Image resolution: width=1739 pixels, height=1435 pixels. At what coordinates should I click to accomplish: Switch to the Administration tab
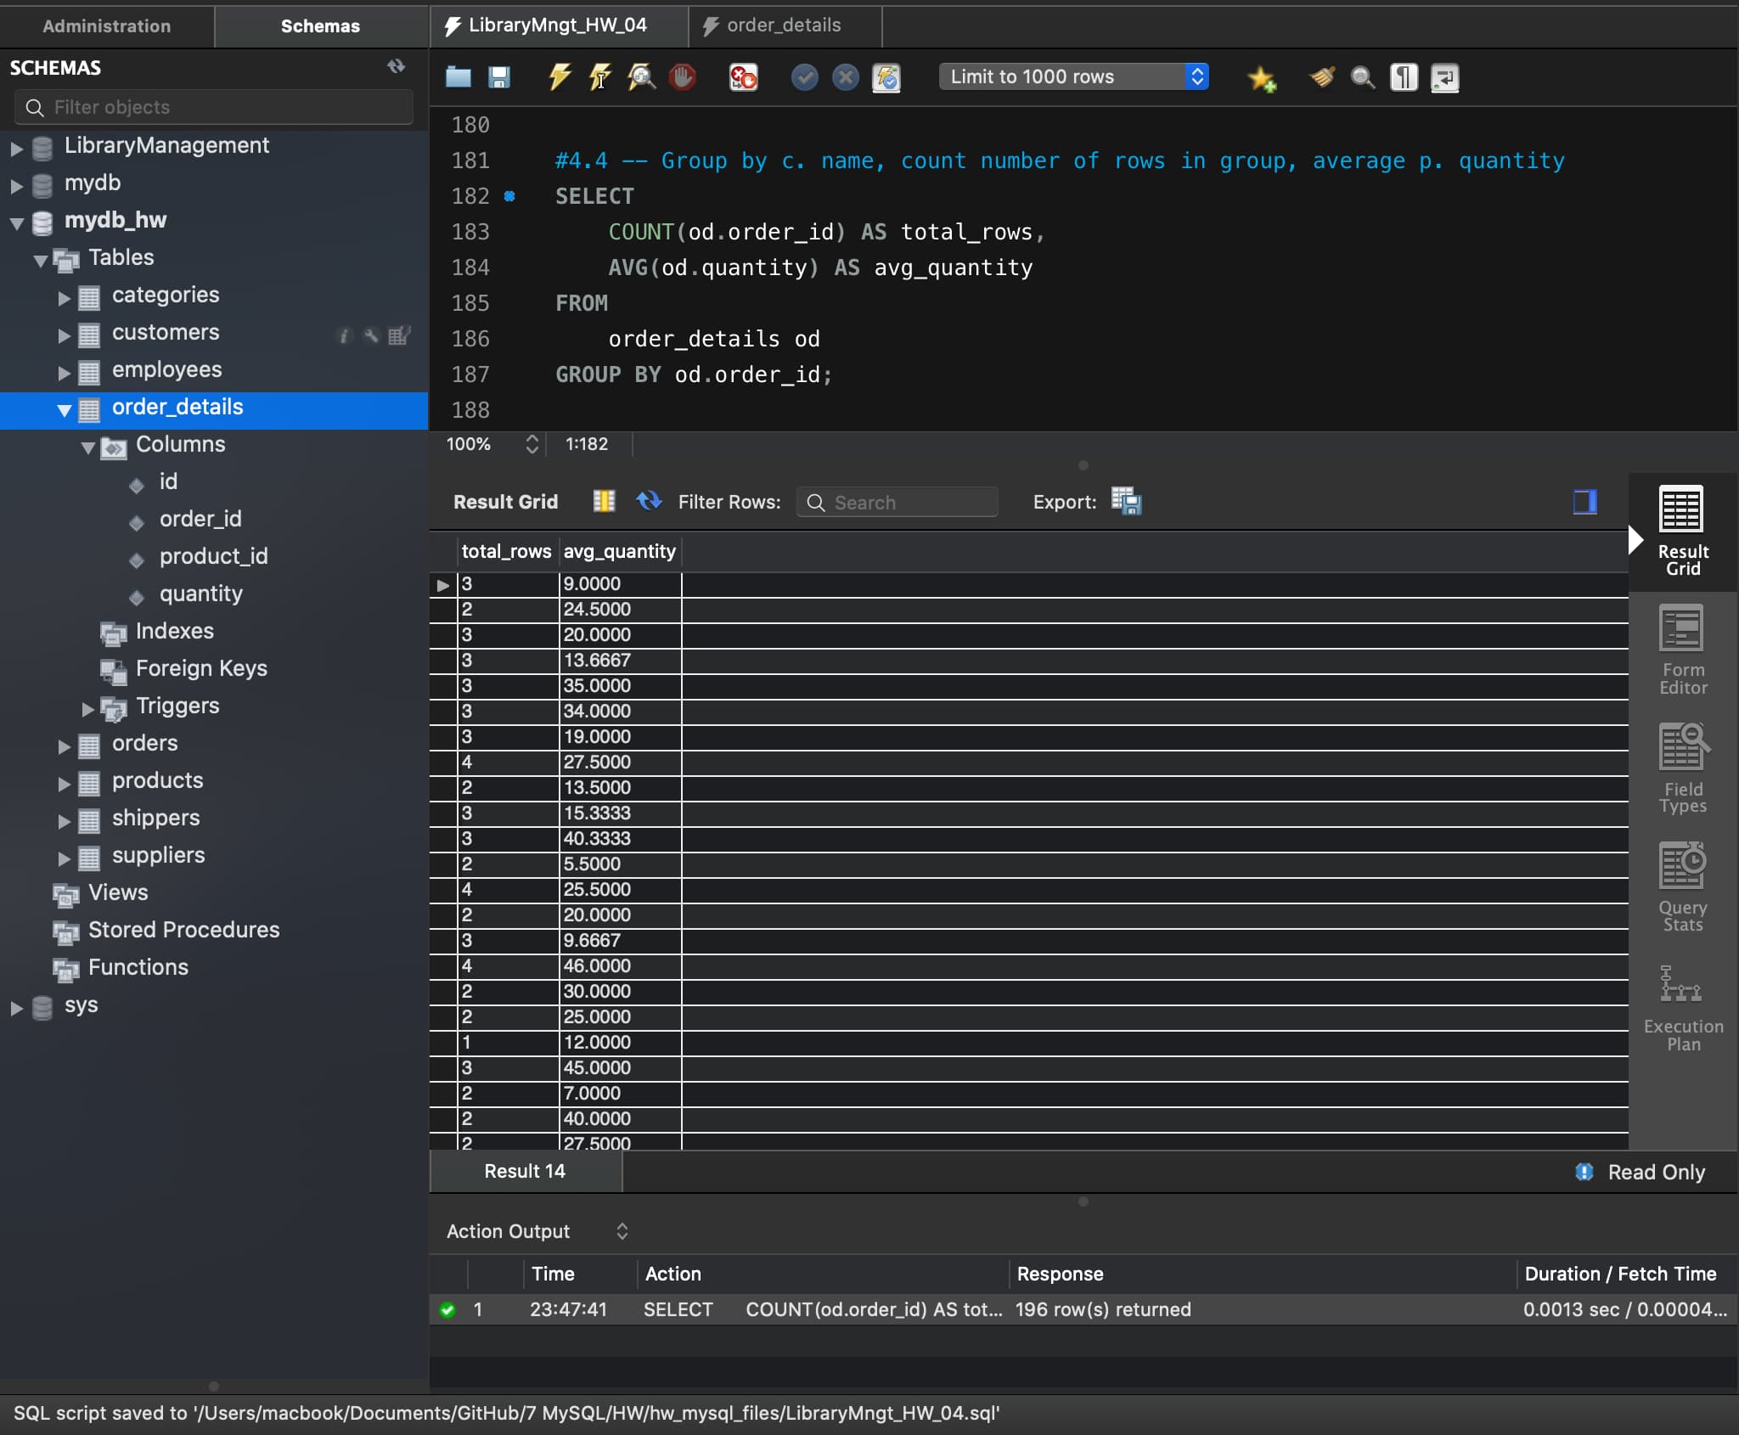click(x=107, y=26)
